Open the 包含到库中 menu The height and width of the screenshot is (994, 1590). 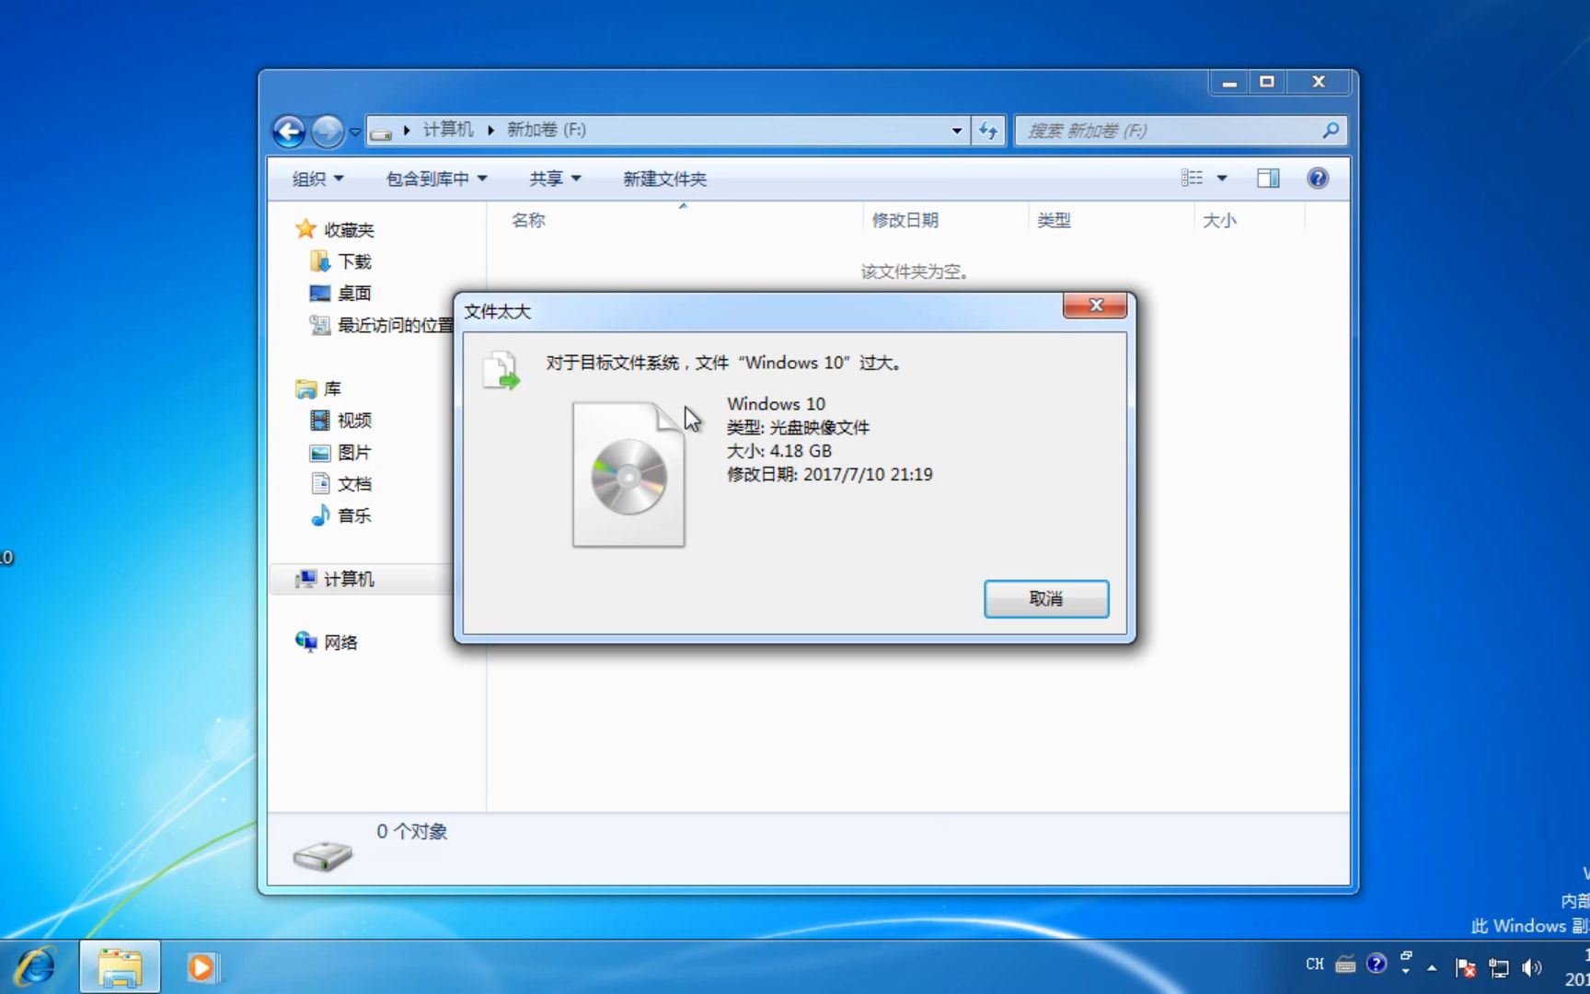point(436,179)
